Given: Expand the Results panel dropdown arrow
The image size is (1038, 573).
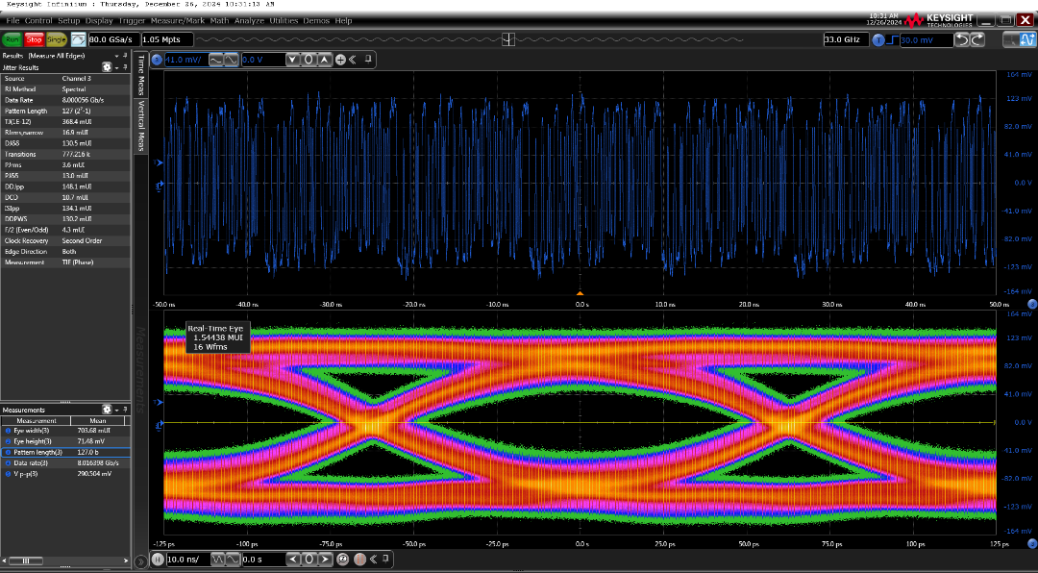Looking at the screenshot, I should click(116, 57).
